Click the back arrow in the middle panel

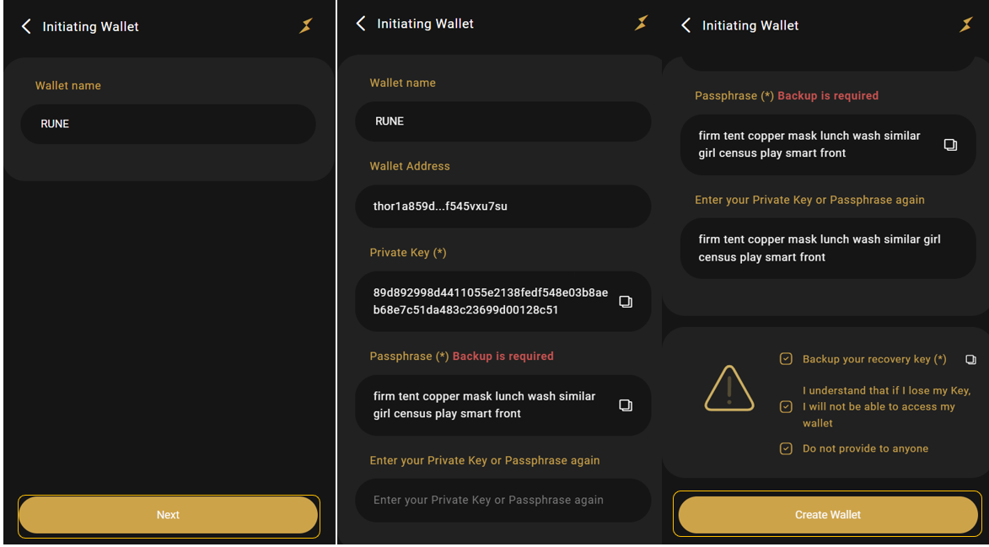tap(361, 24)
